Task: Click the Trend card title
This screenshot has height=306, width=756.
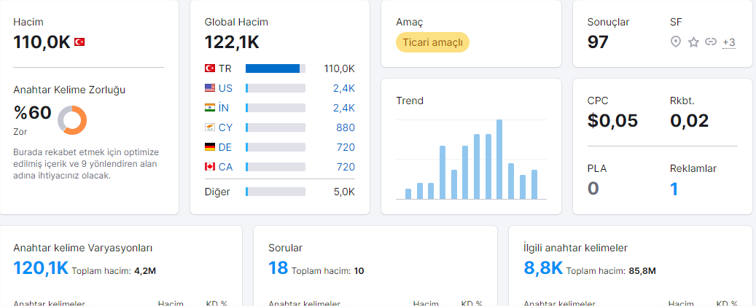Action: 410,101
